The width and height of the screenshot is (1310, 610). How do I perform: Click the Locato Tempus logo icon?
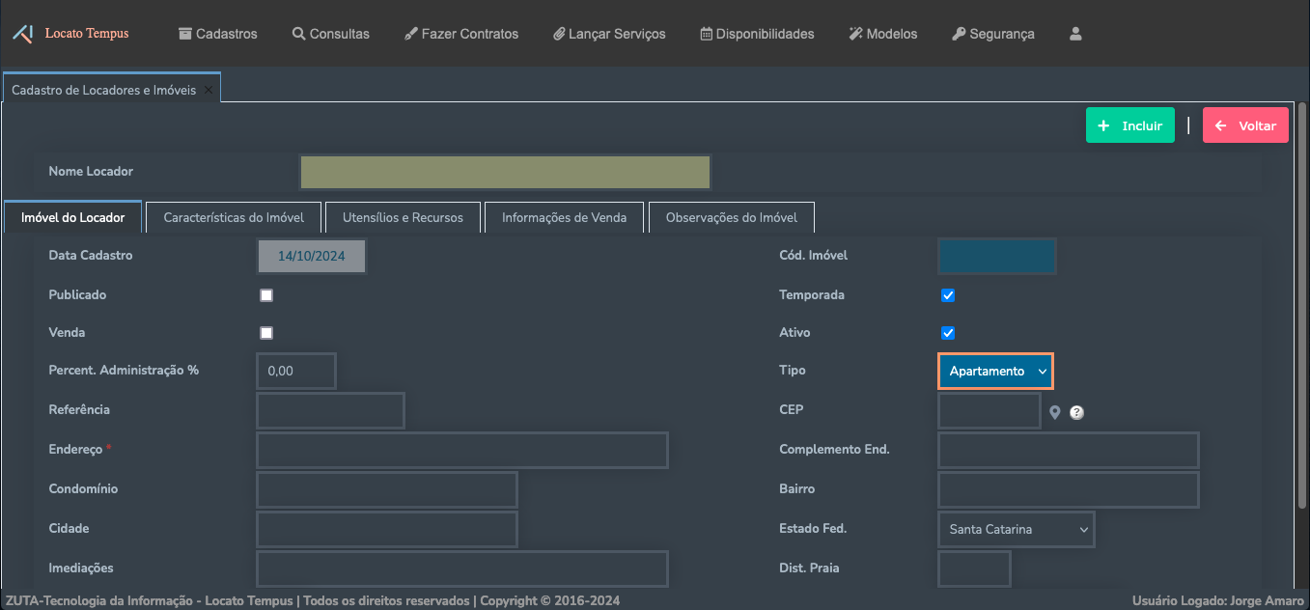(x=23, y=34)
